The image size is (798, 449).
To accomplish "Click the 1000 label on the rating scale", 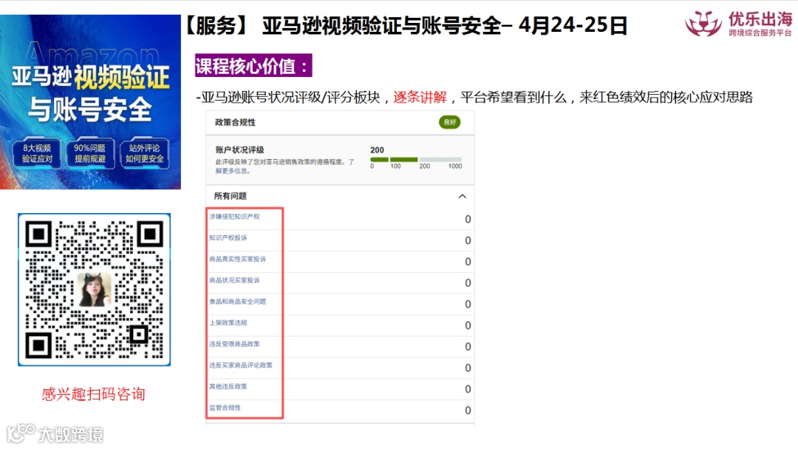I will point(455,166).
